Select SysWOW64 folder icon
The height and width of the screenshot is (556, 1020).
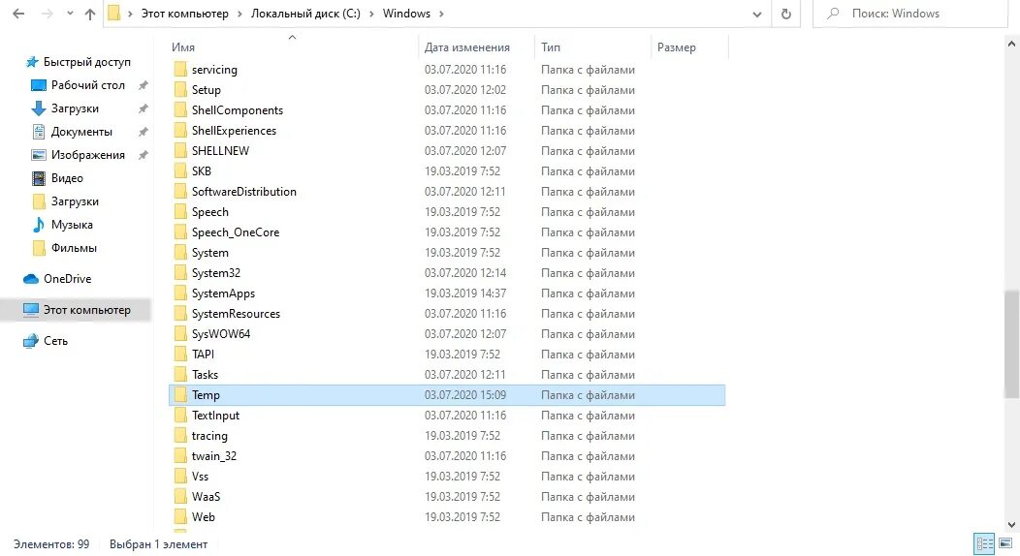coord(180,334)
